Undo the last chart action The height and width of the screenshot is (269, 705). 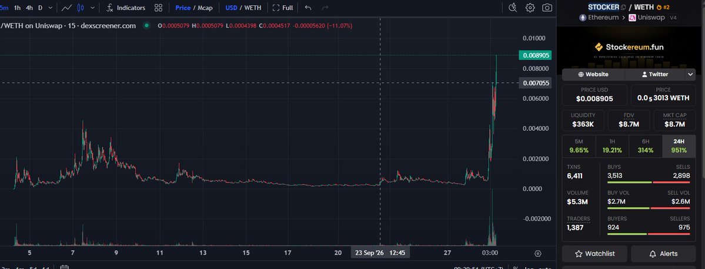click(x=308, y=8)
